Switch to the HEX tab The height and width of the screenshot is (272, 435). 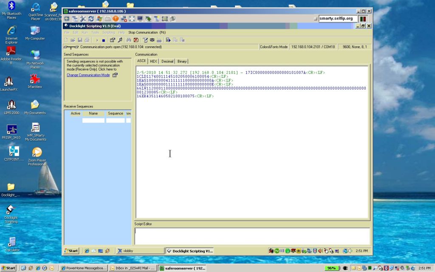(153, 61)
